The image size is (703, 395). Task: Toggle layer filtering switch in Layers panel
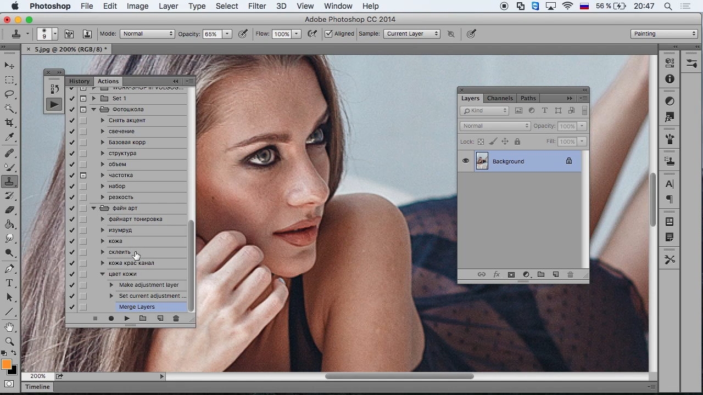tap(584, 110)
